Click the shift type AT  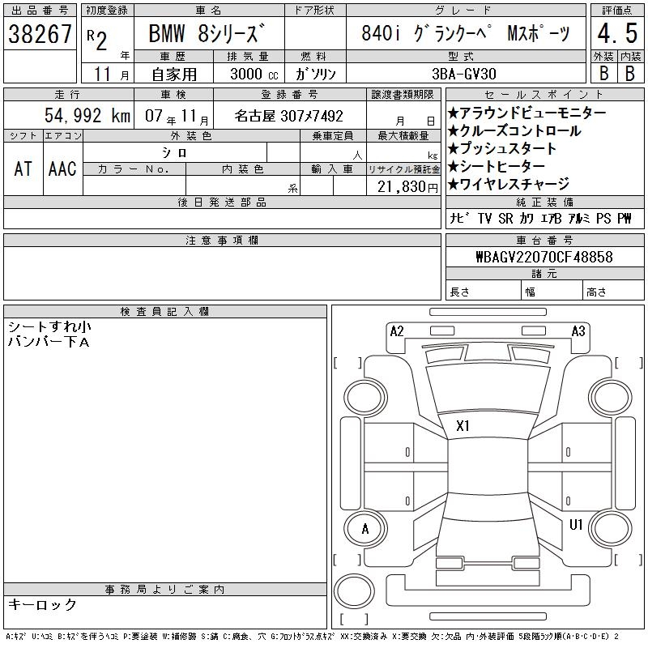(x=23, y=168)
